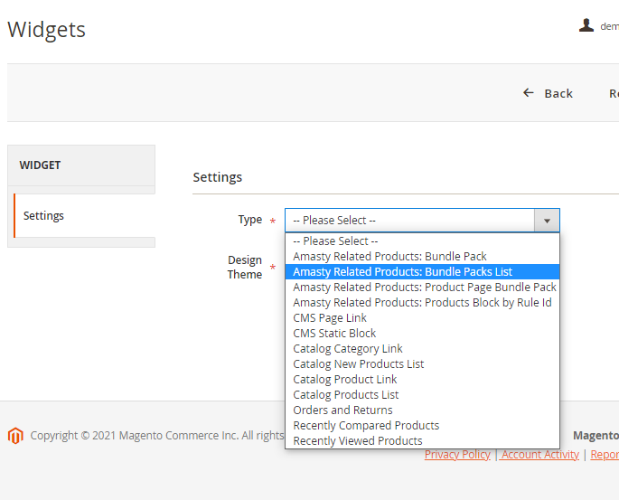Select Orders and Returns option
Screen dimensions: 619x500
tap(422, 410)
